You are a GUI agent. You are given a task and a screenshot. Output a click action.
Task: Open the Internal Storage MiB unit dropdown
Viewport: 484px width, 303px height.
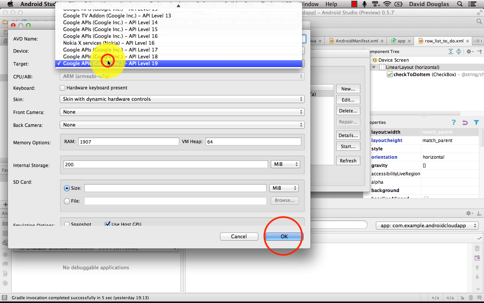[285, 164]
